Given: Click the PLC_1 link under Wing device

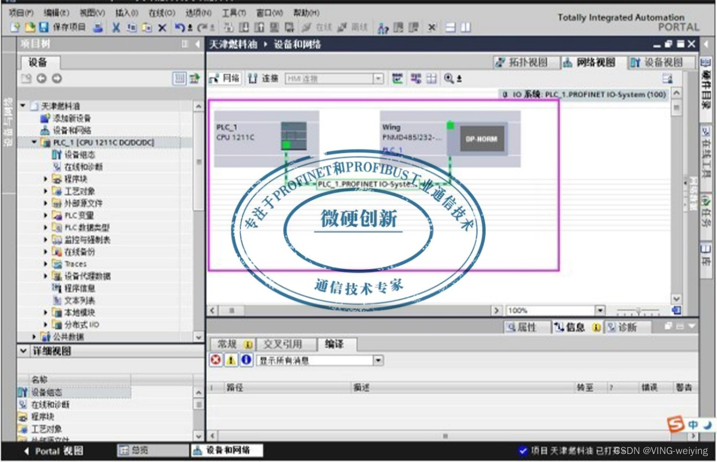Looking at the screenshot, I should click(392, 150).
